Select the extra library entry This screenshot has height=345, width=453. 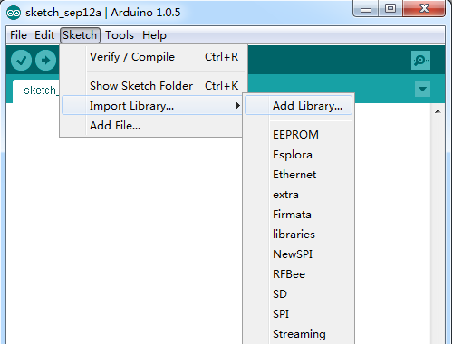[298, 195]
